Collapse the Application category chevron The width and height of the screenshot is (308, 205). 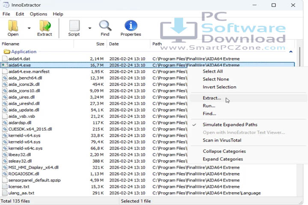(291, 52)
